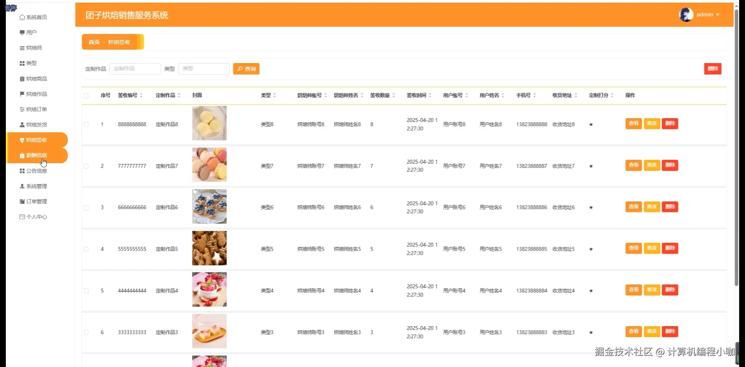Sort by the 用户账号 column arrows

click(467, 95)
